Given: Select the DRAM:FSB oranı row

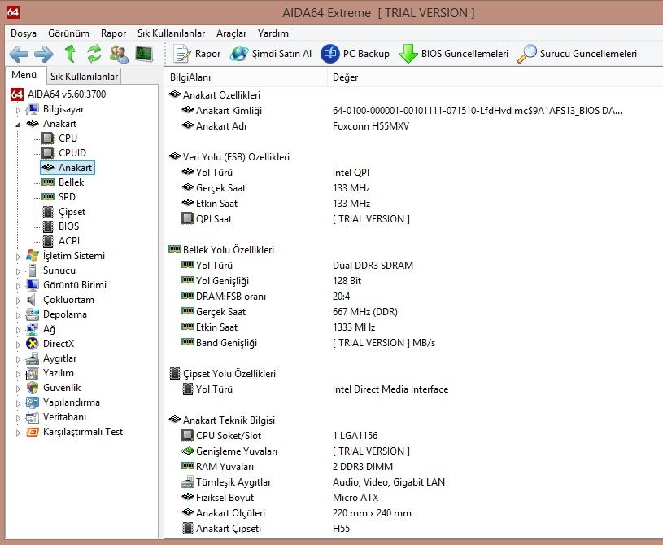Looking at the screenshot, I should [x=413, y=297].
